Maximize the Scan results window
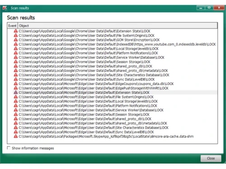Viewport: 226px width, 169px height. pos(209,8)
